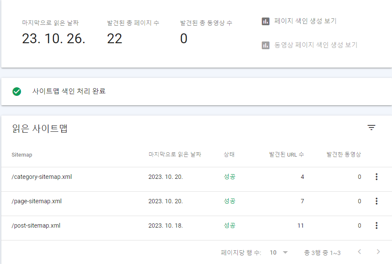Click the green checkmark success icon

(17, 91)
